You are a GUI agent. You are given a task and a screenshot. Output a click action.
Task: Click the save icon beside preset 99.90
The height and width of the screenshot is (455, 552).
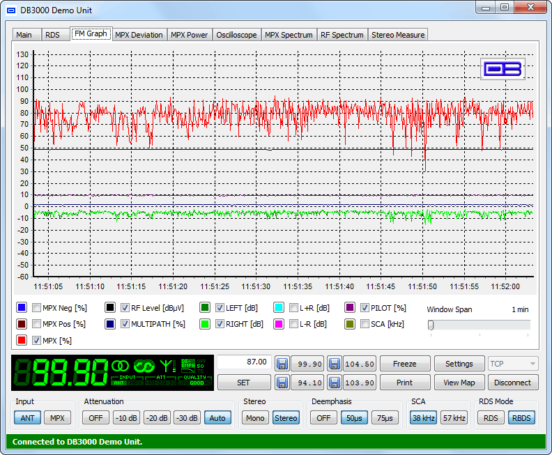282,364
